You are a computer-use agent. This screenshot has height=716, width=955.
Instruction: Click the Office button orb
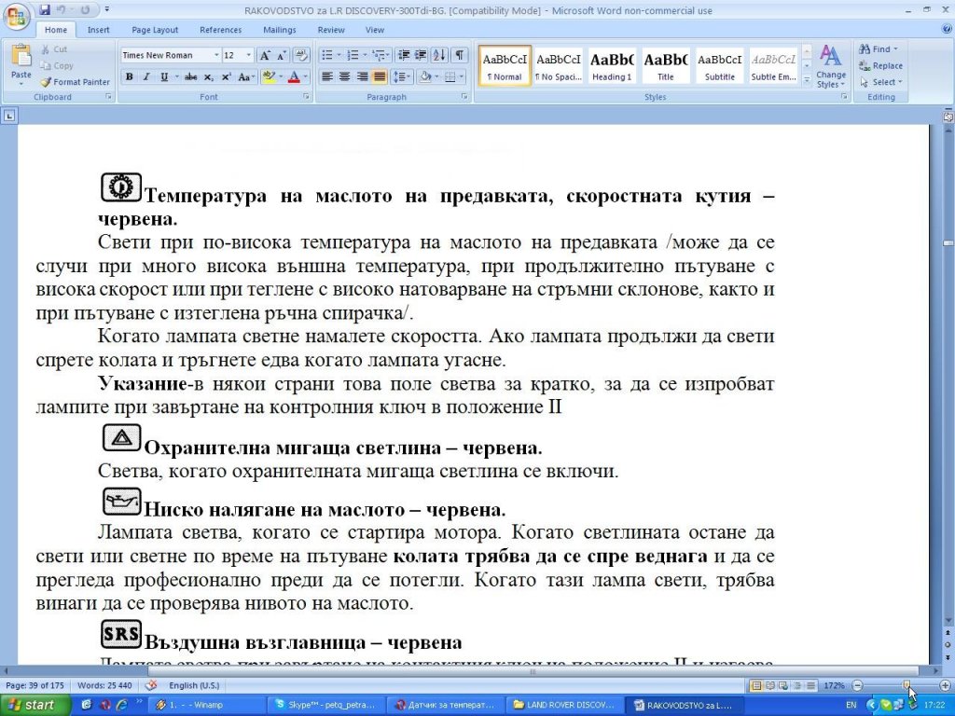pos(18,18)
